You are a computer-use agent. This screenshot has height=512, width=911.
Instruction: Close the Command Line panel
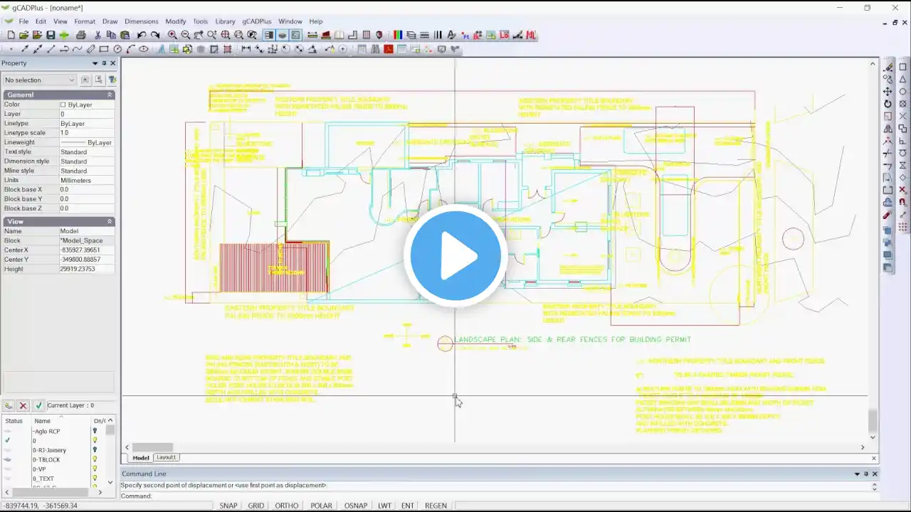pos(875,474)
